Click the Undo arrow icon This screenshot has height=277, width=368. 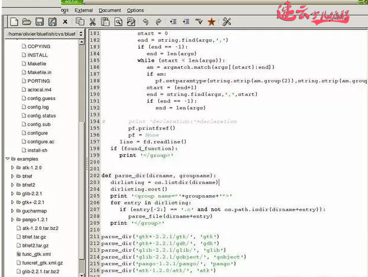[x=145, y=22]
